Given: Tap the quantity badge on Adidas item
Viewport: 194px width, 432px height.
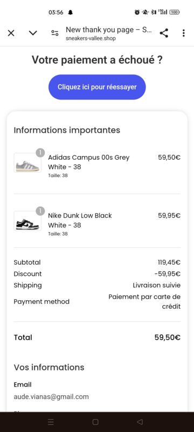Looking at the screenshot, I should pyautogui.click(x=40, y=153).
